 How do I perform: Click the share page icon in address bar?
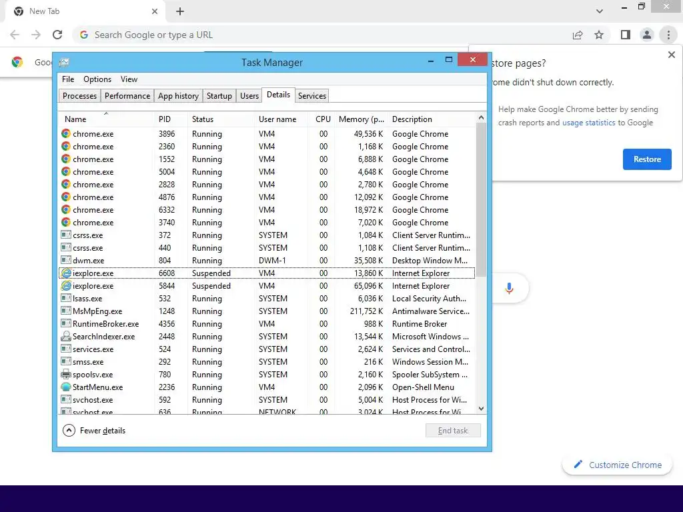pos(578,35)
